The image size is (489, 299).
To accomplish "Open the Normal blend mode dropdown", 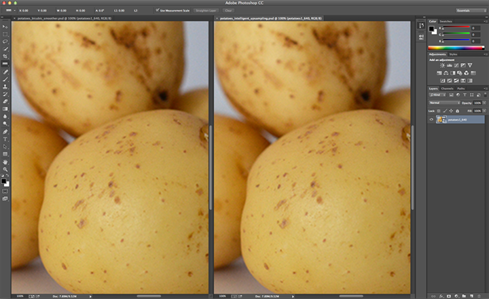I will [444, 103].
